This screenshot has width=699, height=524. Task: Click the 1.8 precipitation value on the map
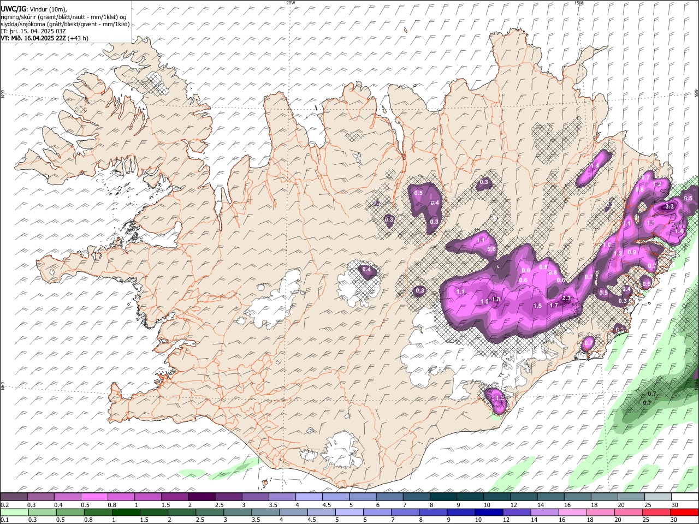click(x=496, y=299)
